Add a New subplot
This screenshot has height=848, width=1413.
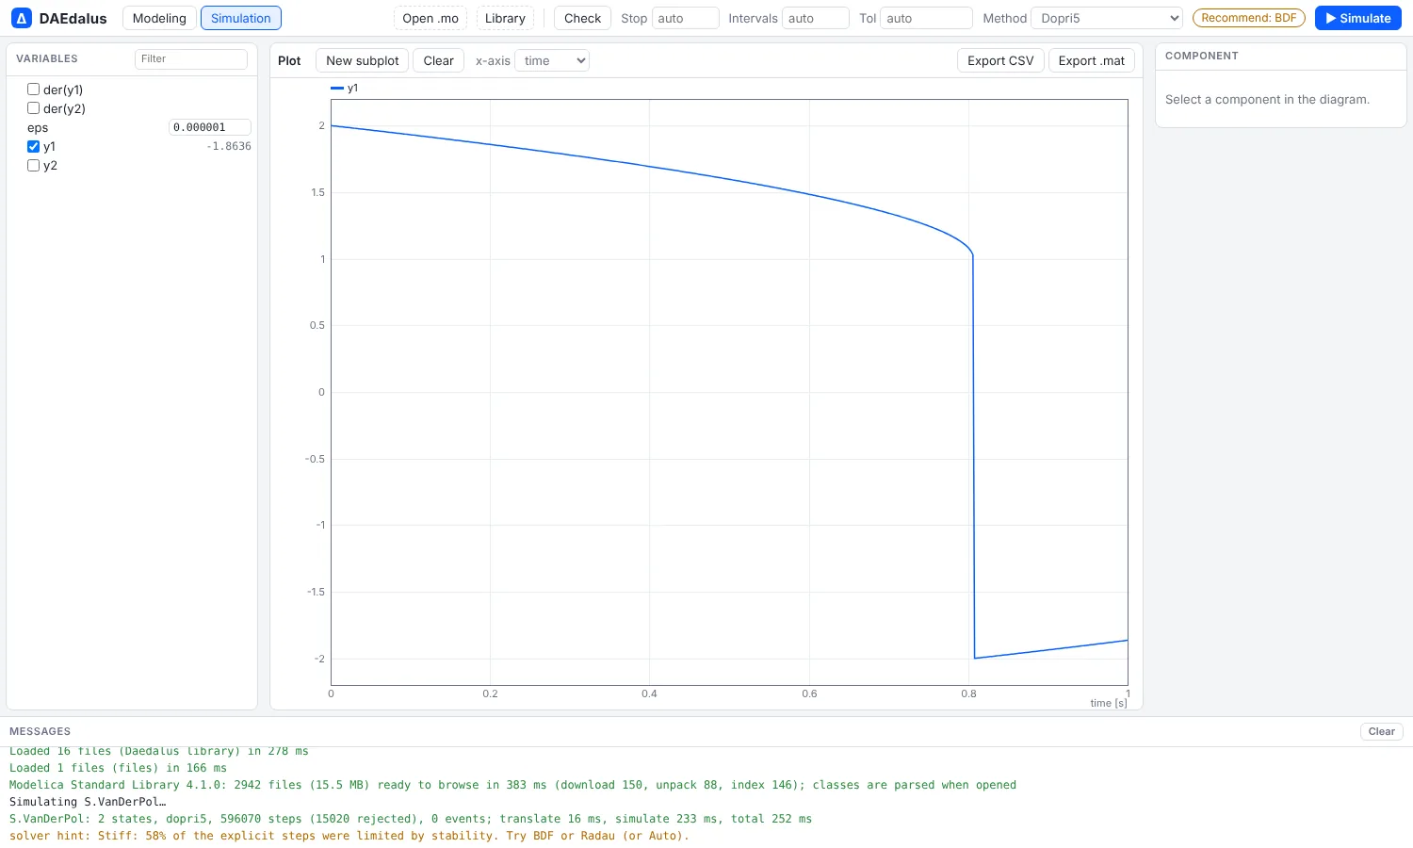(x=363, y=60)
